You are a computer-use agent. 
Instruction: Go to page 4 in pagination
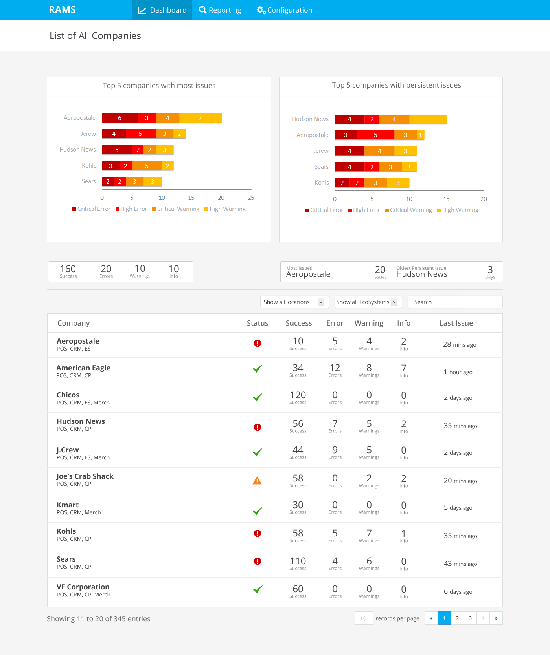point(483,618)
